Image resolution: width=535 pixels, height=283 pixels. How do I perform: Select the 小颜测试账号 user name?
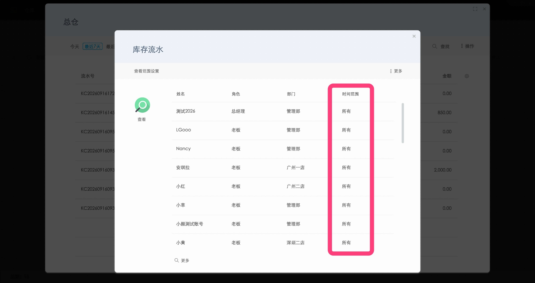tap(190, 224)
